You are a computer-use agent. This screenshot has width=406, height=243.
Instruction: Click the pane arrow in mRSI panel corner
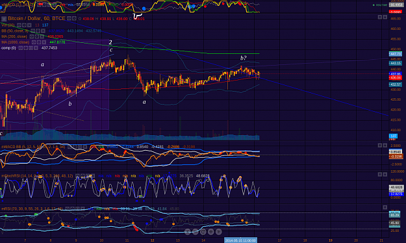coord(385,207)
